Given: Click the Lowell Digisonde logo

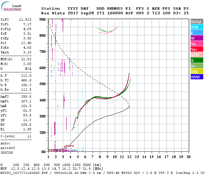Looking at the screenshot, I should tap(11, 6).
